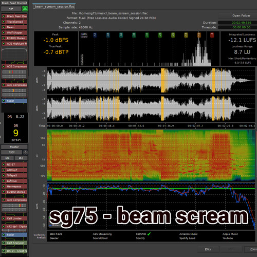This screenshot has height=257, width=257.
Task: Click the -1.0 dBFS peak value
Action: pyautogui.click(x=56, y=40)
